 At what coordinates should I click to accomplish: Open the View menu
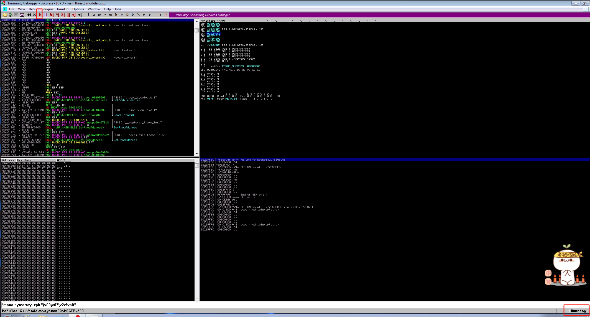(21, 9)
